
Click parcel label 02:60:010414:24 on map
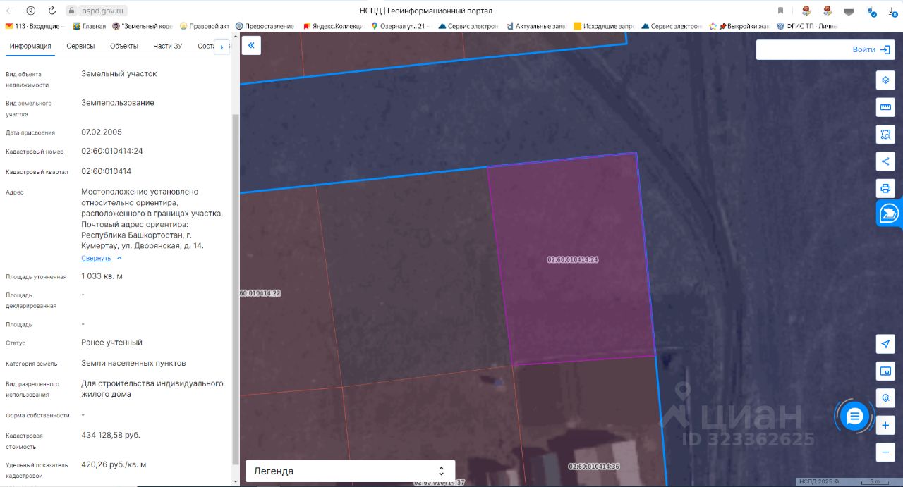572,259
